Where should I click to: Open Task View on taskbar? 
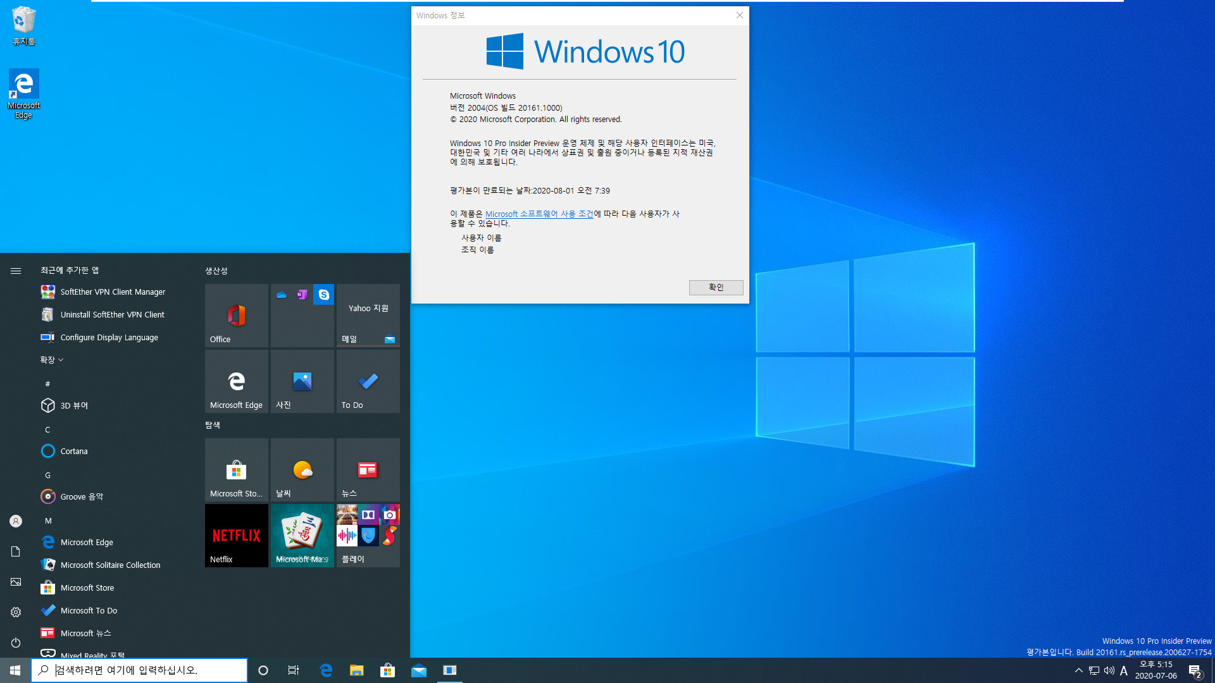294,670
